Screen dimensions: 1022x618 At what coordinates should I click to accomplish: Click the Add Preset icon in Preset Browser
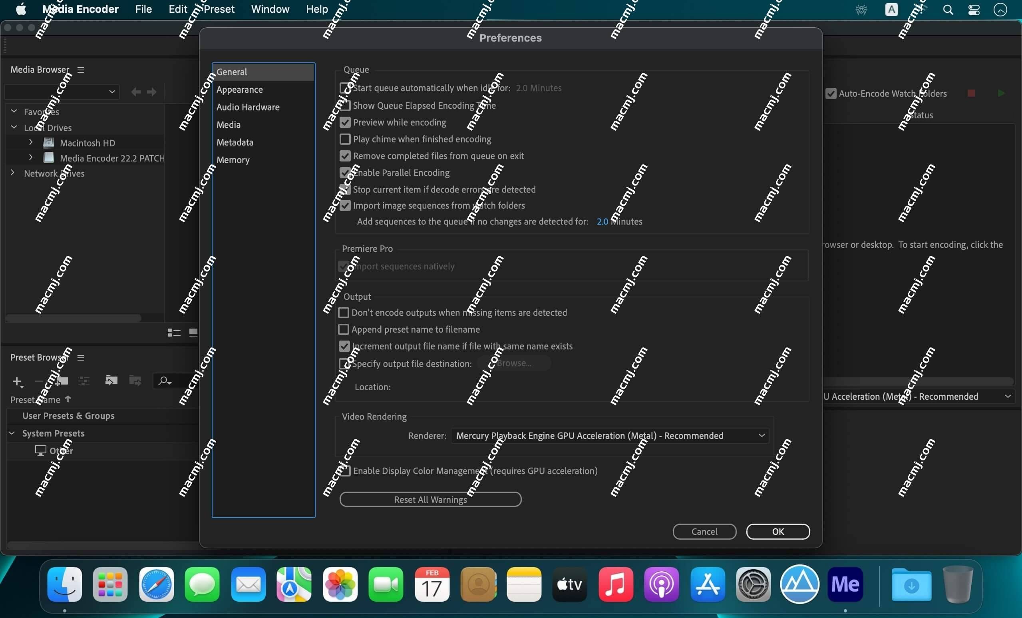tap(18, 380)
